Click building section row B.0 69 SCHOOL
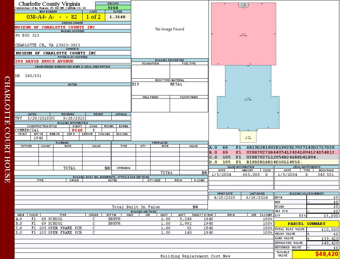The height and width of the screenshot is (259, 340). pos(144,223)
